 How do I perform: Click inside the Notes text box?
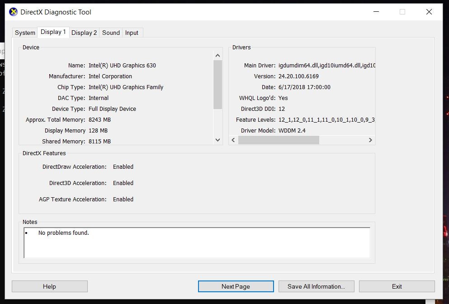197,242
